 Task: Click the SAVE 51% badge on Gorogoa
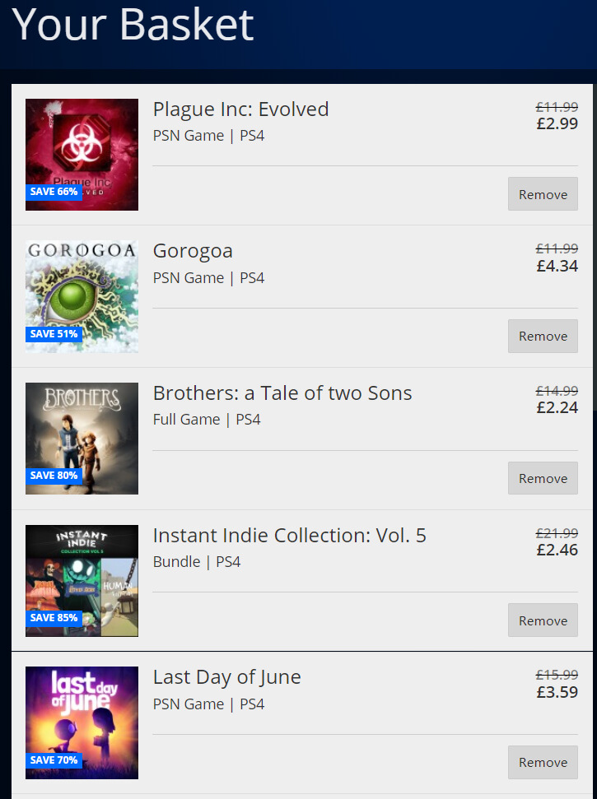[54, 334]
